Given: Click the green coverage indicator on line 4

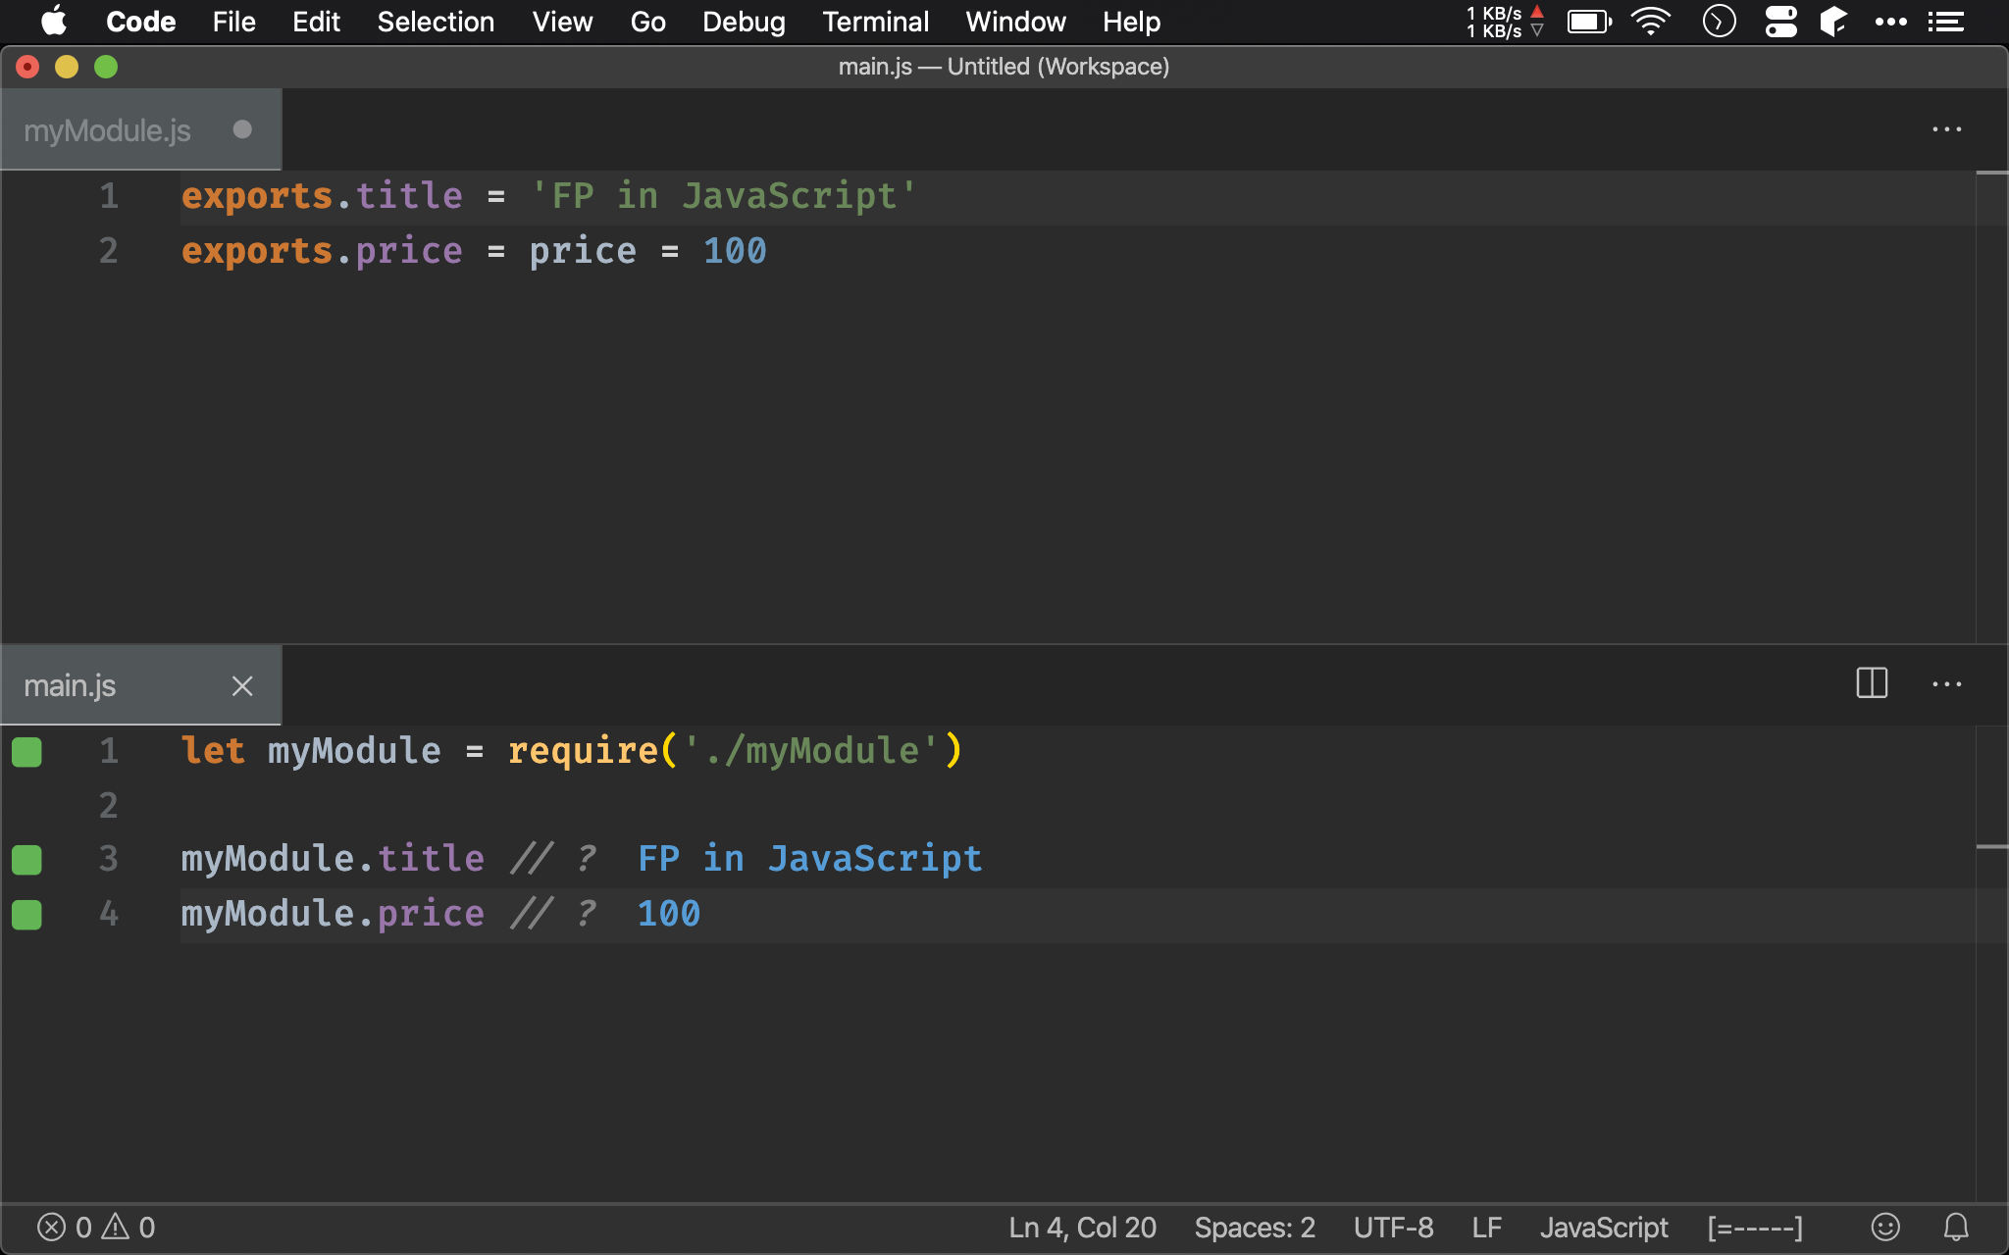Looking at the screenshot, I should [x=26, y=915].
